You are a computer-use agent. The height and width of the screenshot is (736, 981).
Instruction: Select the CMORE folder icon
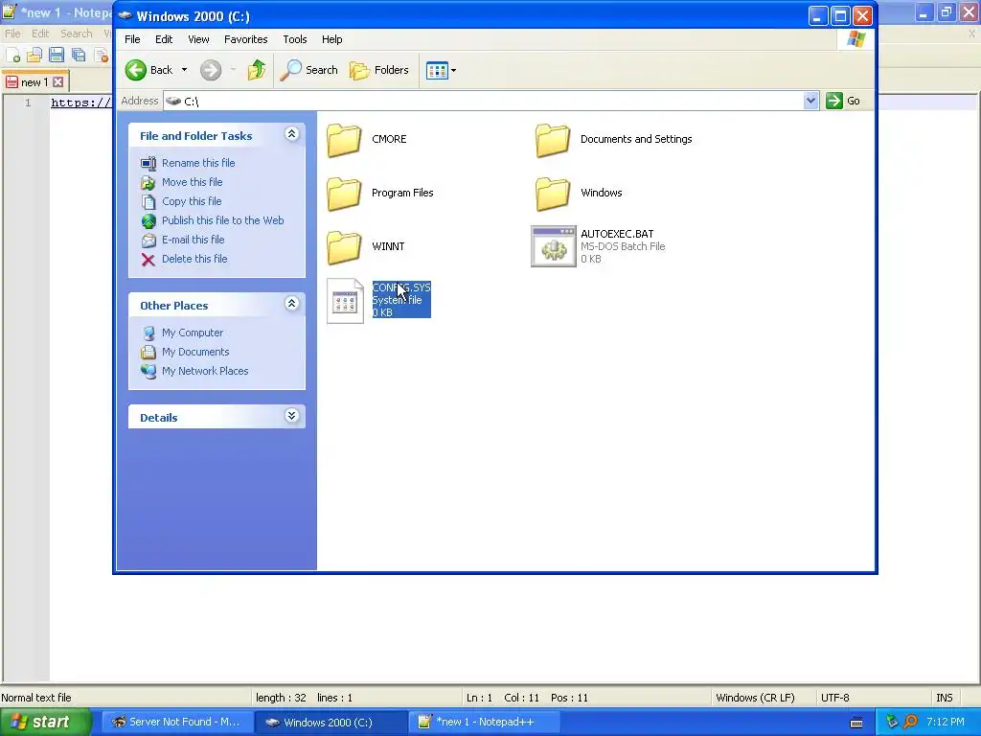pos(344,140)
